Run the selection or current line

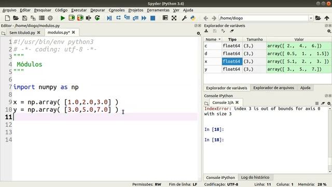pos(89,18)
